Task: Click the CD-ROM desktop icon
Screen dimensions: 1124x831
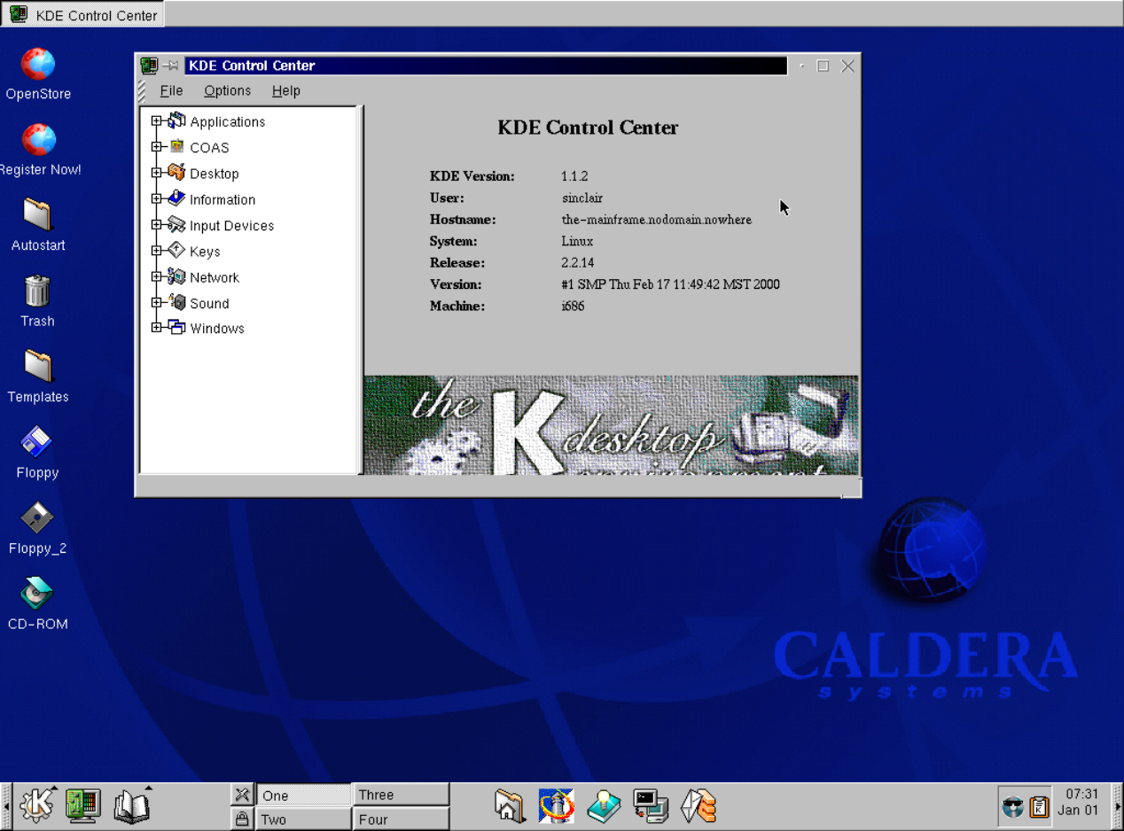Action: (37, 594)
